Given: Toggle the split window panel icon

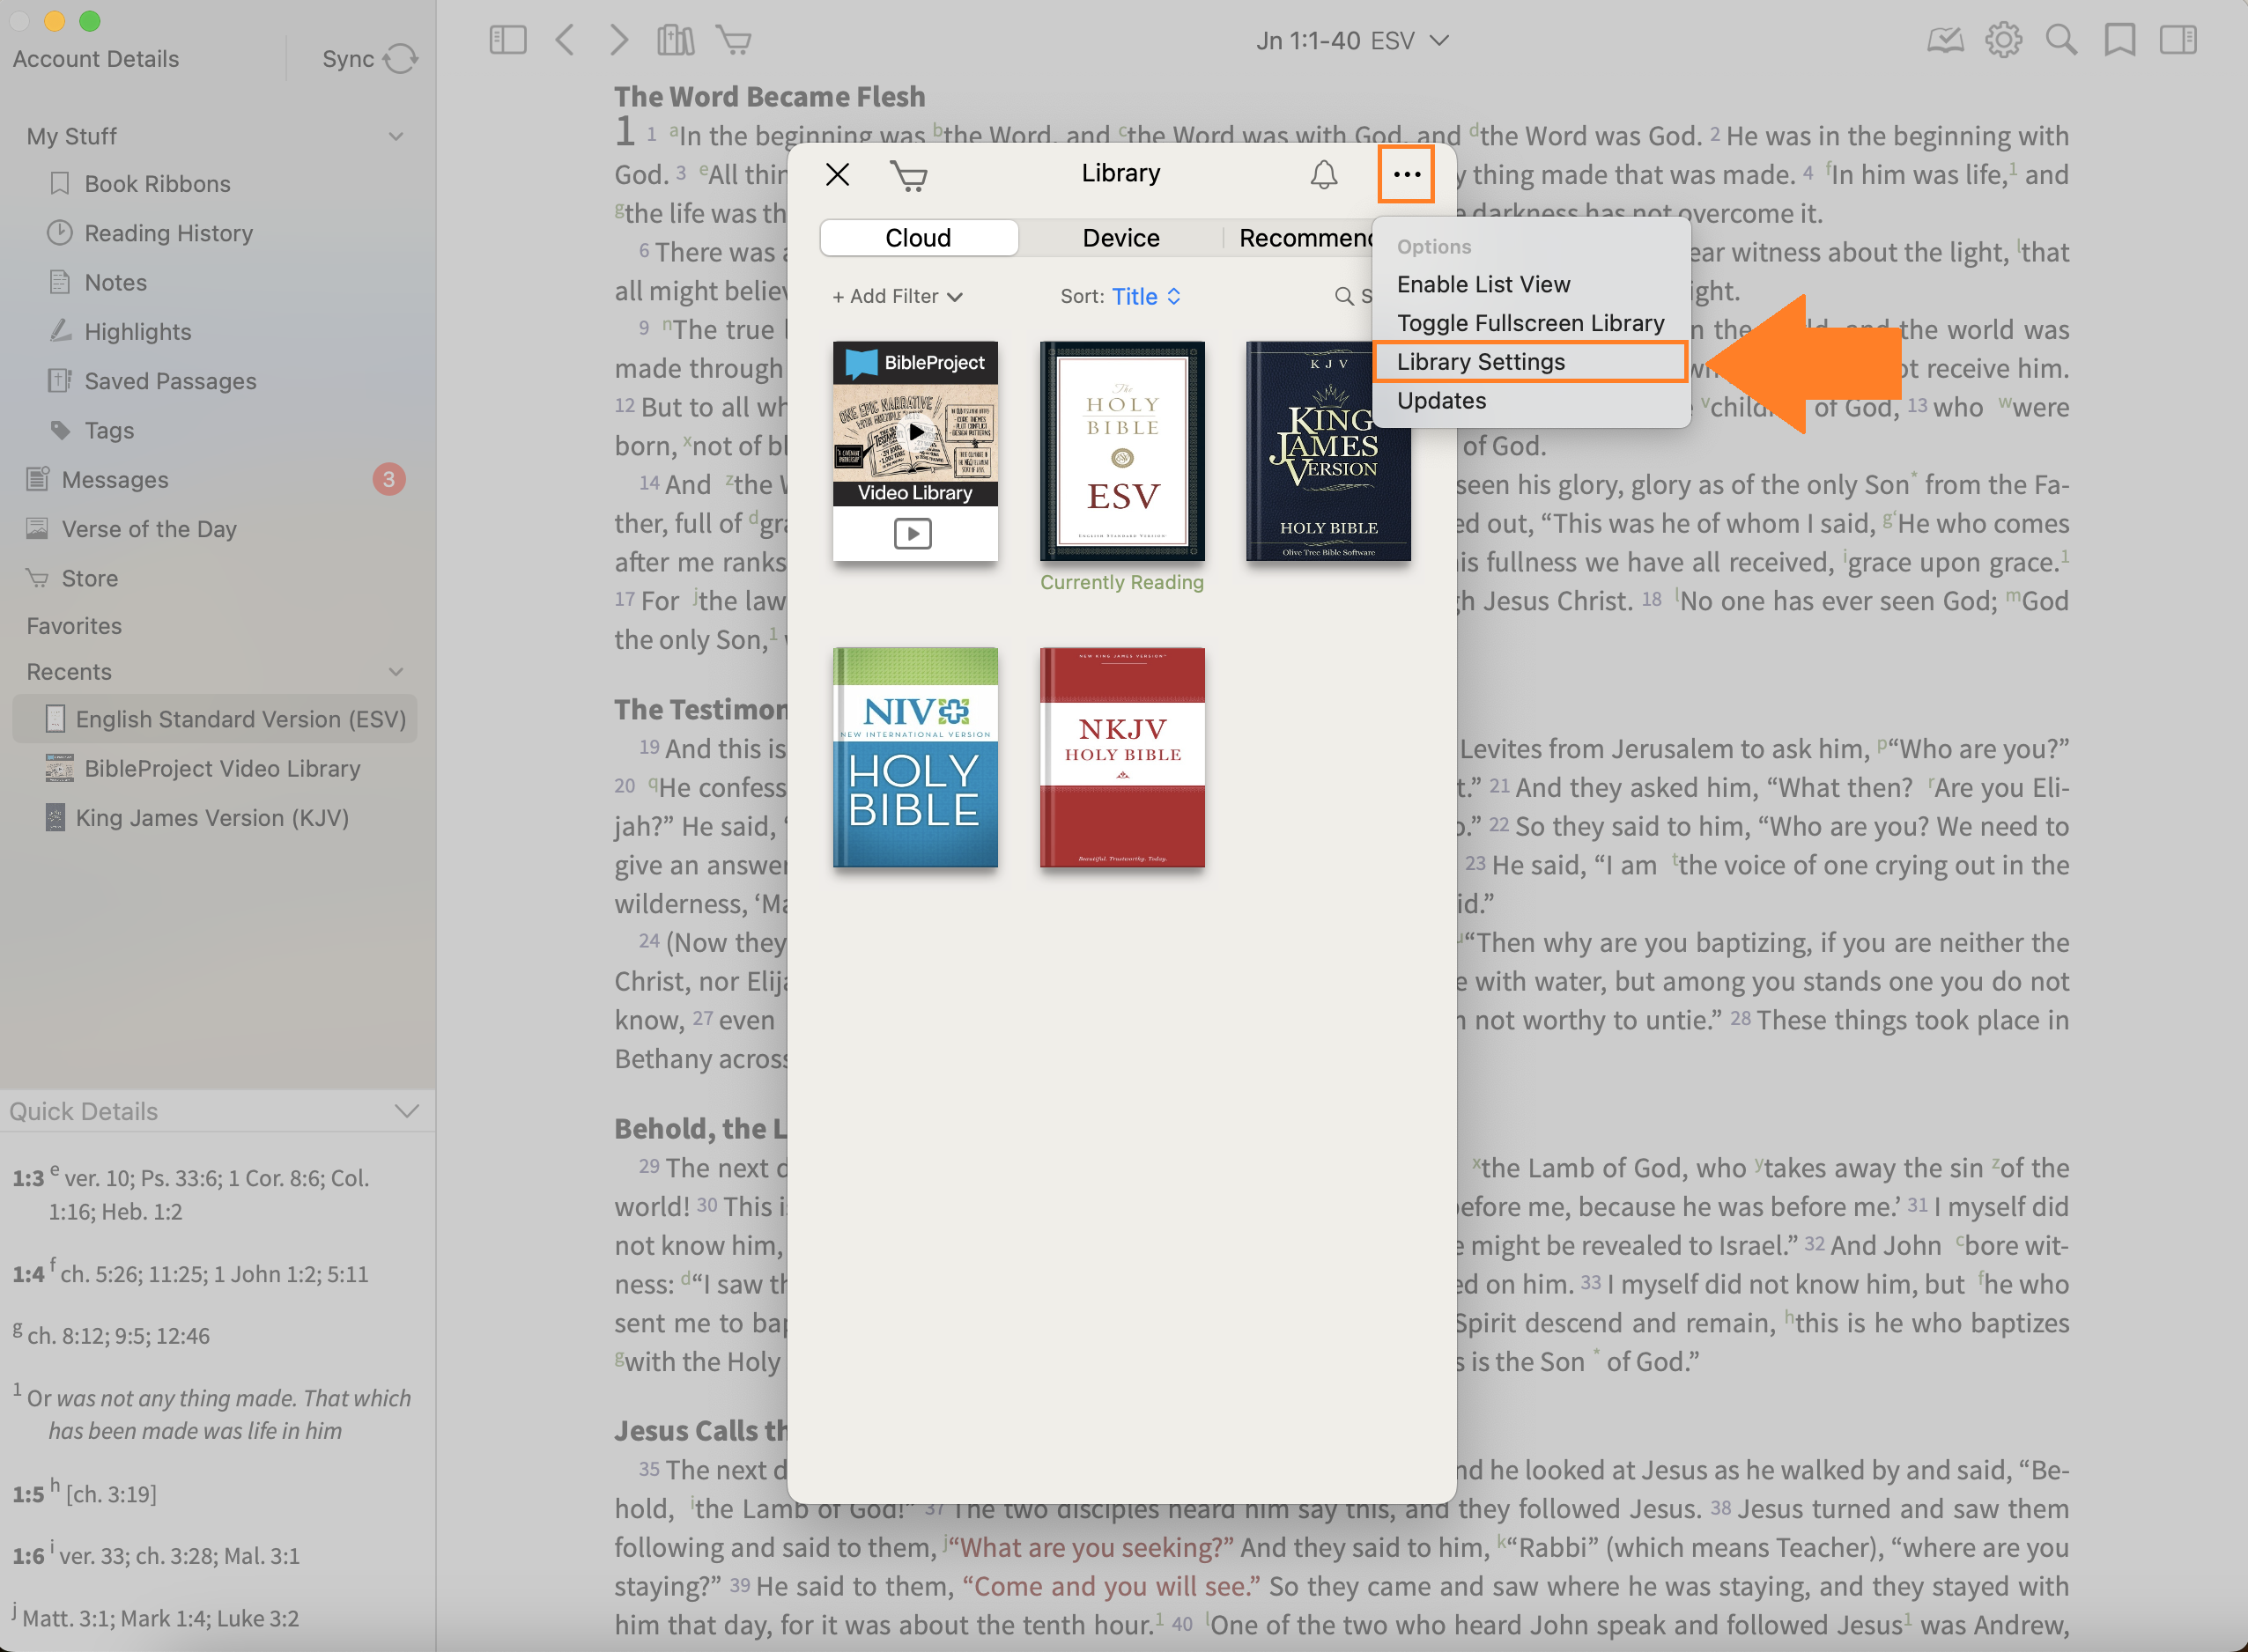Looking at the screenshot, I should click(x=2178, y=40).
